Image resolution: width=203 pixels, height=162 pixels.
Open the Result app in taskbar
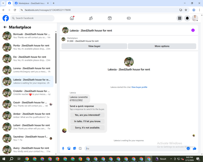tap(161, 159)
